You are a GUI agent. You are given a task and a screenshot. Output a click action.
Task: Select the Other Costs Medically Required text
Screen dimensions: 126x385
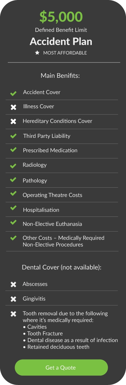(x=64, y=241)
